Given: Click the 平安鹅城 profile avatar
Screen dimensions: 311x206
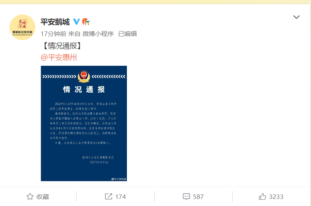Looking at the screenshot, I should (22, 27).
